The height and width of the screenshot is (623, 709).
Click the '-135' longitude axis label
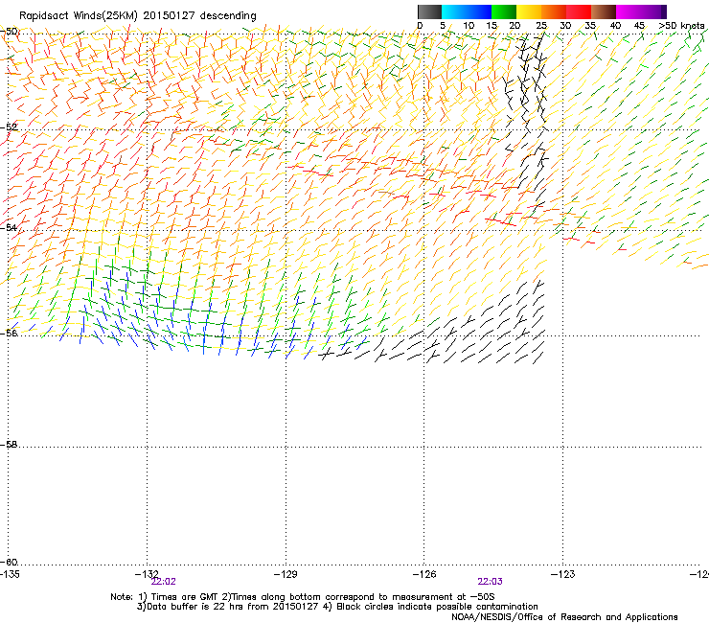coord(10,574)
